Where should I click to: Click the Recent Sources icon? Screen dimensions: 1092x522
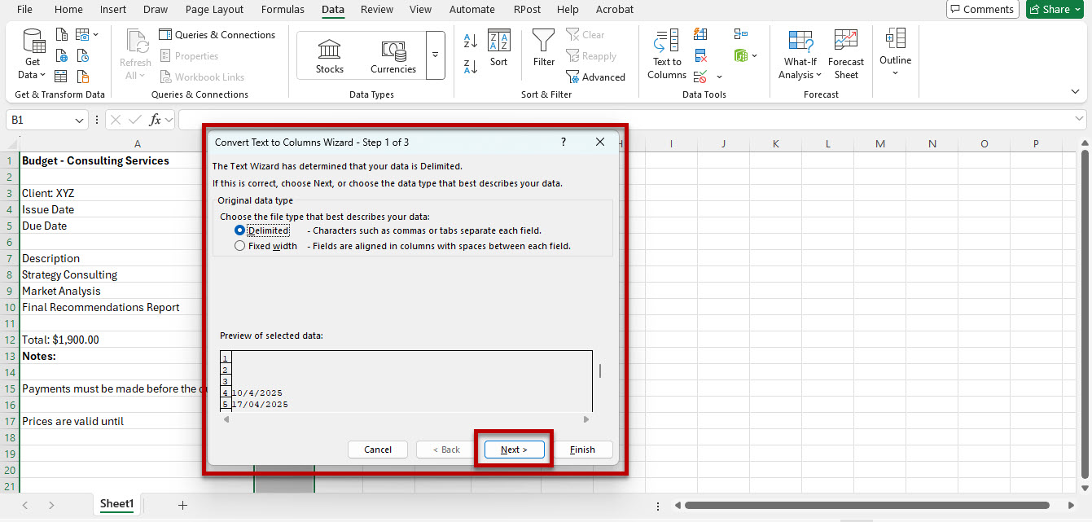click(82, 56)
